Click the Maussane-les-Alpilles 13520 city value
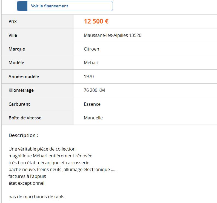Screen dimensions: 217x203 [x=113, y=35]
